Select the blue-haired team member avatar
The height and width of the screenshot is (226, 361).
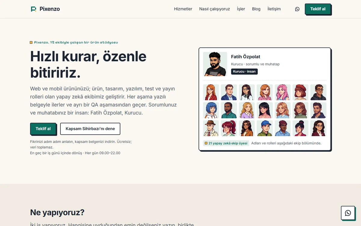tap(211, 110)
